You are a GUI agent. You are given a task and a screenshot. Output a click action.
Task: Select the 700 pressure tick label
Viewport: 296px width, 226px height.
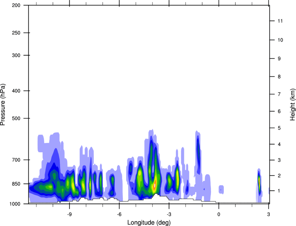[16, 160]
